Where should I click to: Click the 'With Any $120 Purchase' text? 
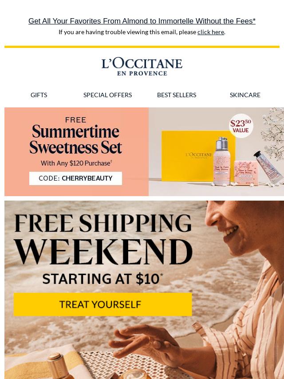click(x=76, y=163)
